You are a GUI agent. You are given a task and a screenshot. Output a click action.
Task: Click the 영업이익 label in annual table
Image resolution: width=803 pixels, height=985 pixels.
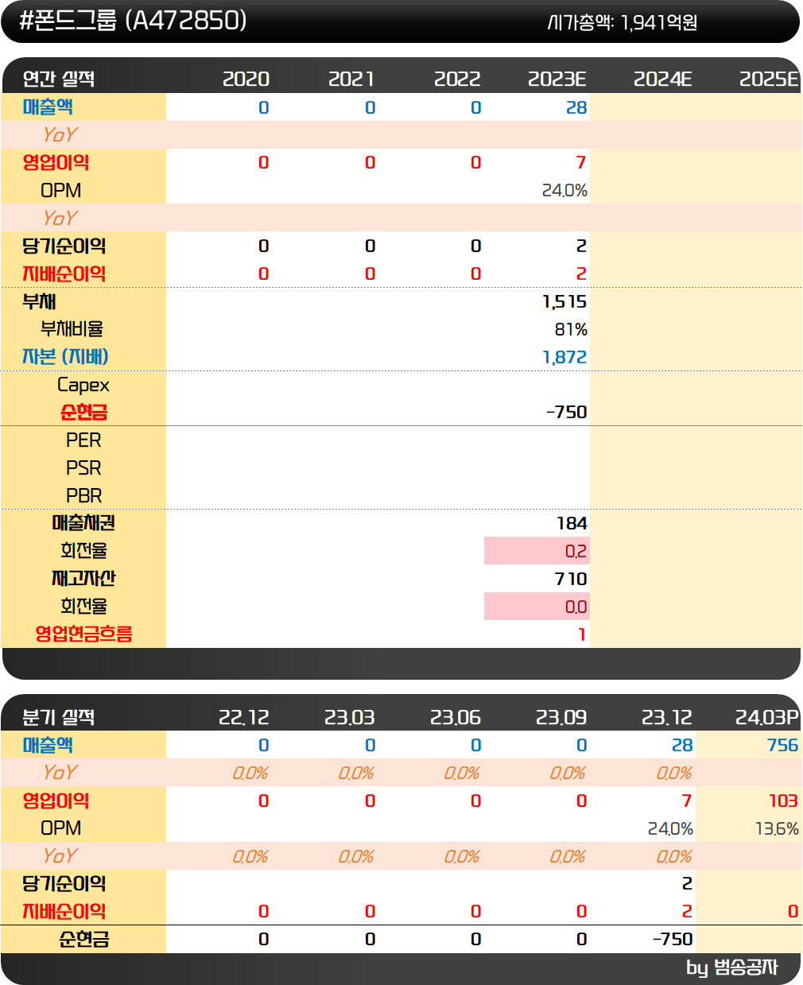[56, 162]
